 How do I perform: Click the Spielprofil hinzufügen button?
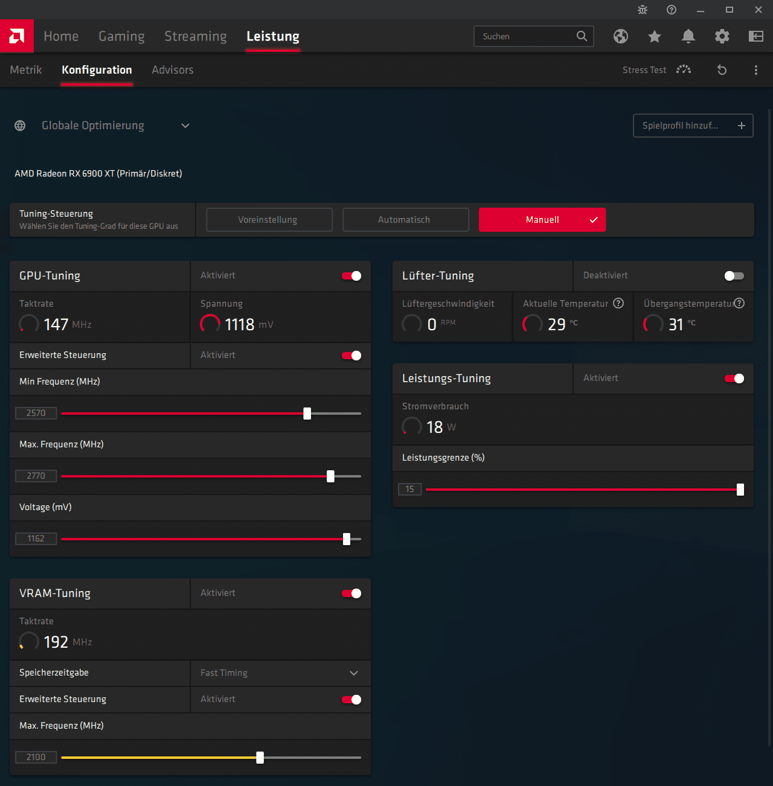[693, 126]
